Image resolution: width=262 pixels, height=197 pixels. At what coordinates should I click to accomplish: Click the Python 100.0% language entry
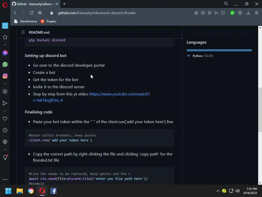201,56
